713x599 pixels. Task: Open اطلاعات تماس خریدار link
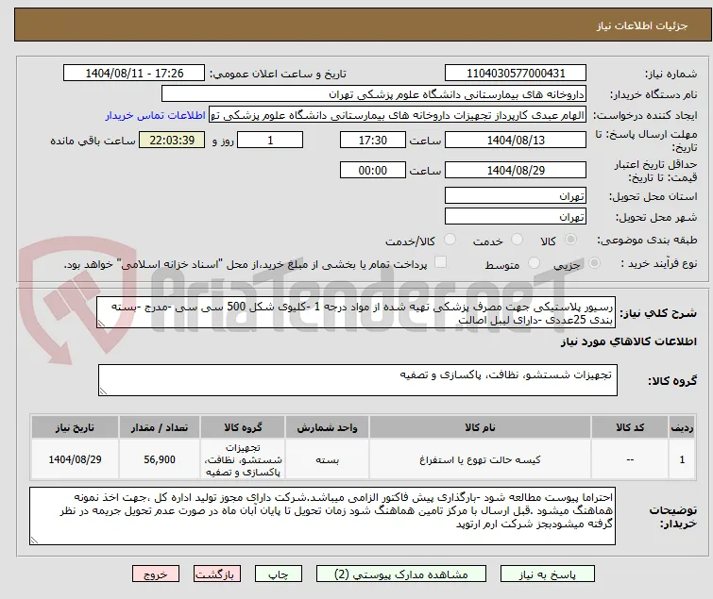(156, 115)
